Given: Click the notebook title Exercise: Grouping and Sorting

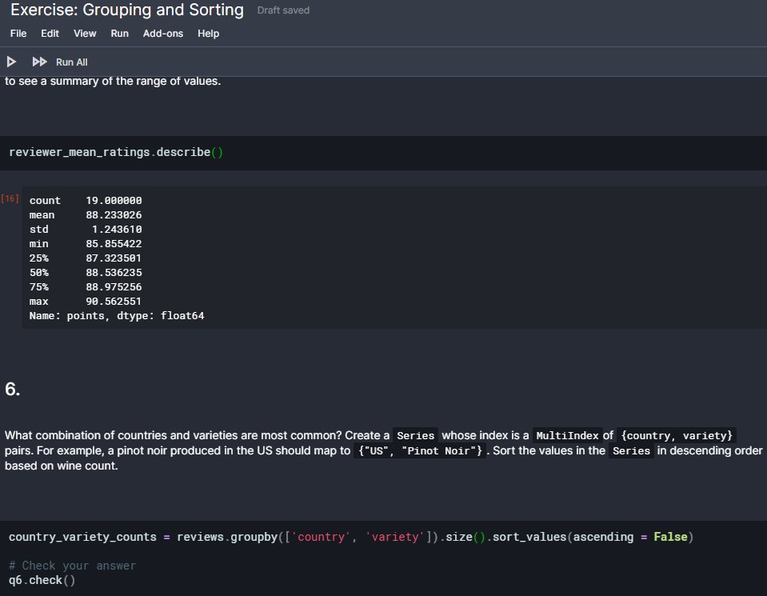Looking at the screenshot, I should [x=127, y=10].
